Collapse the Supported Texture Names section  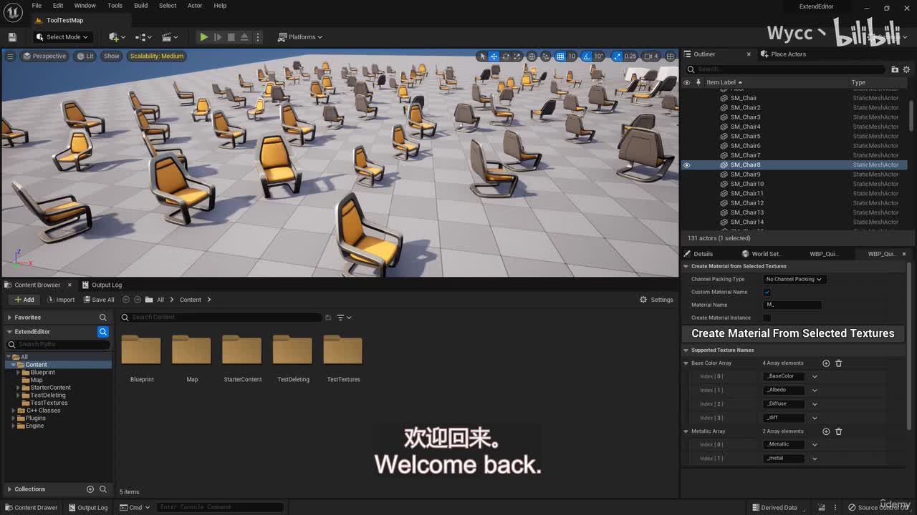[686, 350]
